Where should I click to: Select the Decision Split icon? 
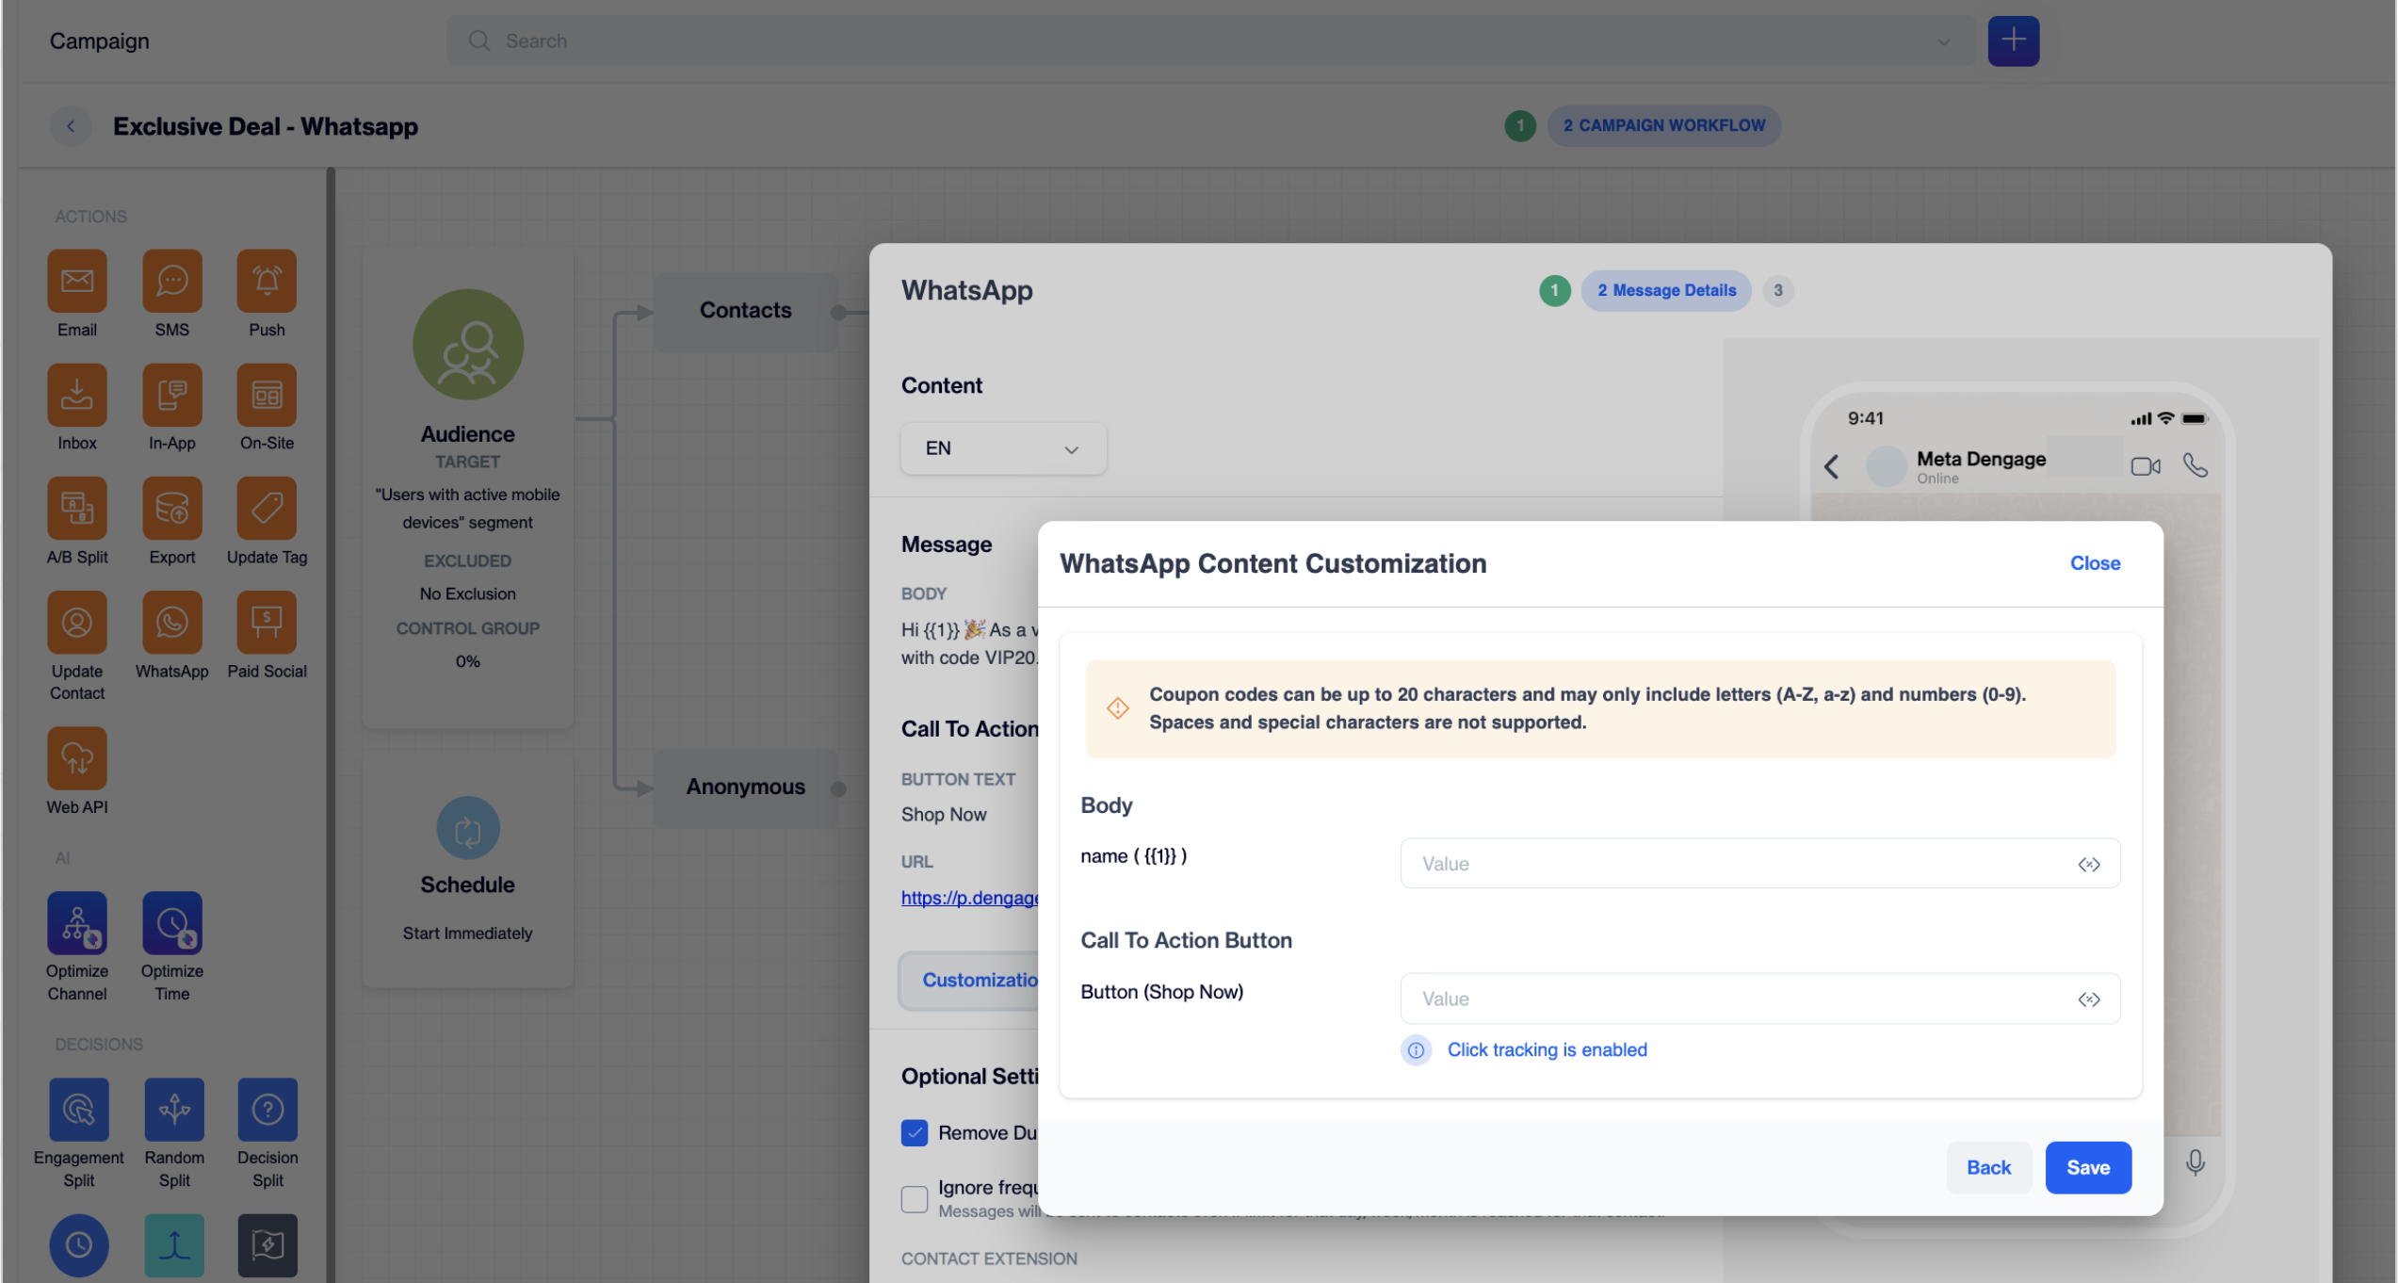click(x=267, y=1110)
